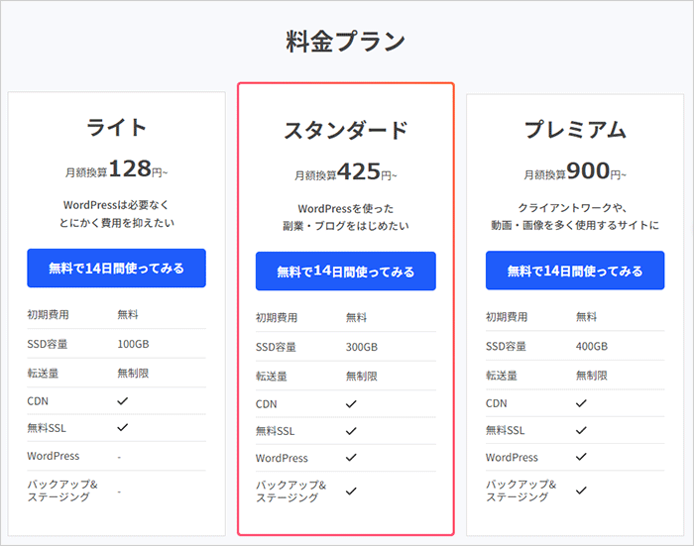This screenshot has height=546, width=694.
Task: Click the WordPress checkmark in スタンダード plan
Action: pos(351,457)
